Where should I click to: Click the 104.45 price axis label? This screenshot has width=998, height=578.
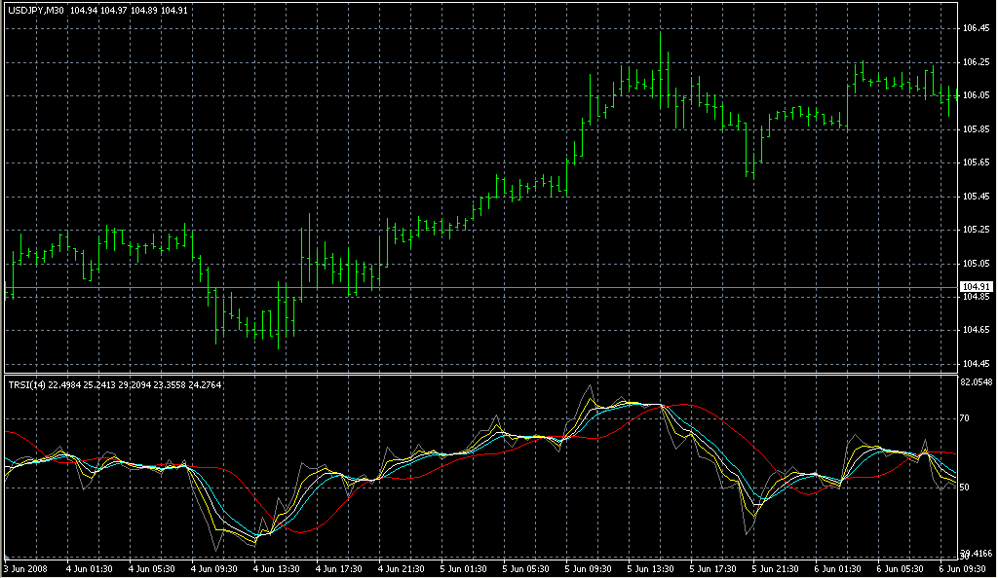(x=976, y=364)
